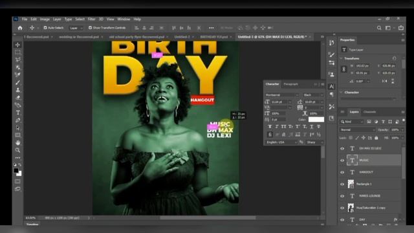Hide the DAY layer
The image size is (414, 233).
point(342,219)
